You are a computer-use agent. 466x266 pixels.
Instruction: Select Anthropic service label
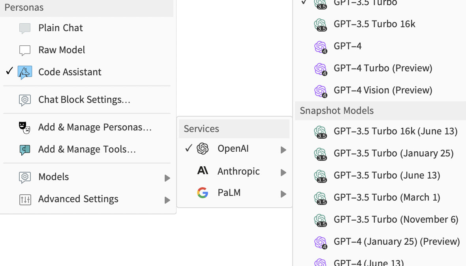click(239, 171)
